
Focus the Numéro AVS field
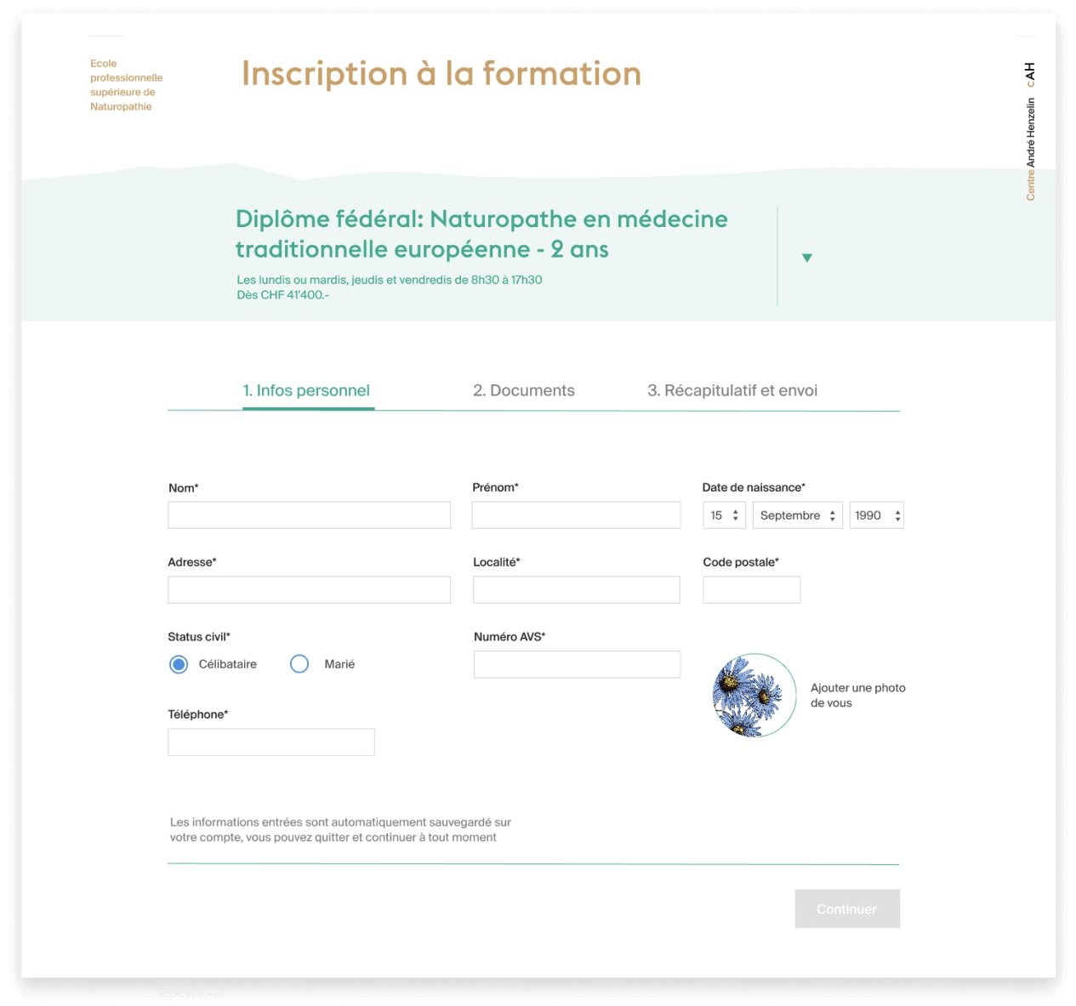tap(577, 664)
